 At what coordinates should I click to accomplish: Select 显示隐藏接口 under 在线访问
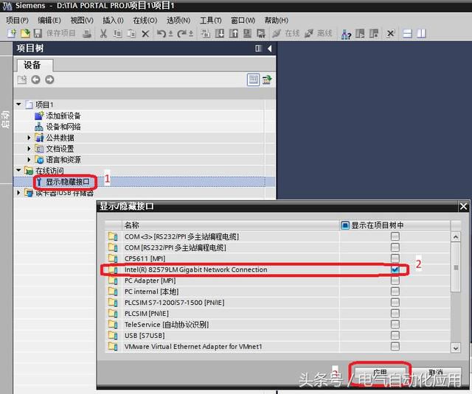[x=68, y=182]
